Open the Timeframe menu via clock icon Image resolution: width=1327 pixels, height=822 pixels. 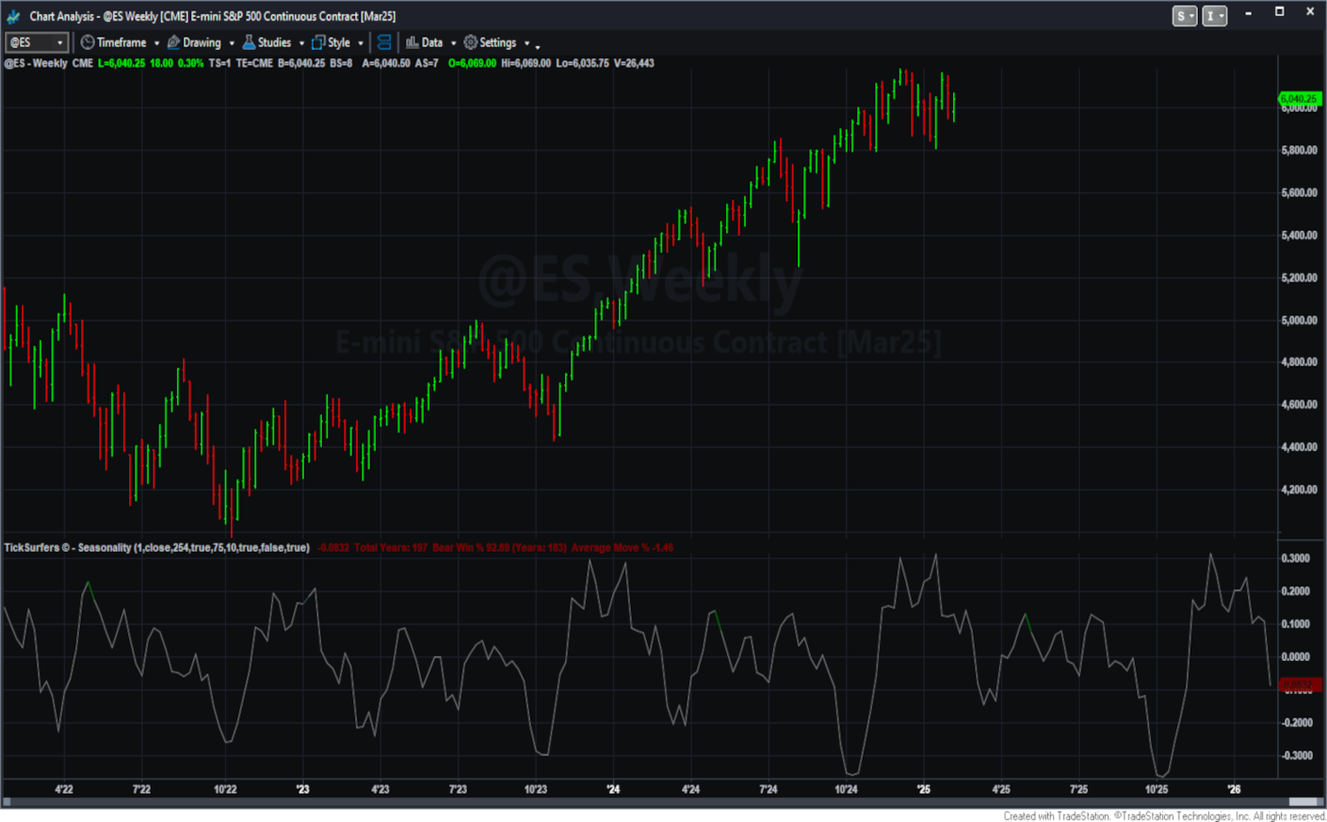pyautogui.click(x=88, y=42)
